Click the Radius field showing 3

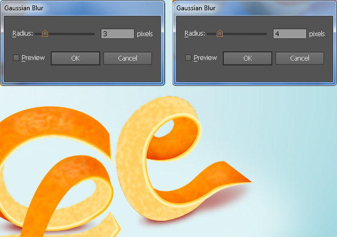[117, 34]
